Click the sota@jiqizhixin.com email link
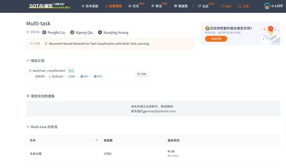Viewport: 286px width, 168px height. click(x=161, y=111)
